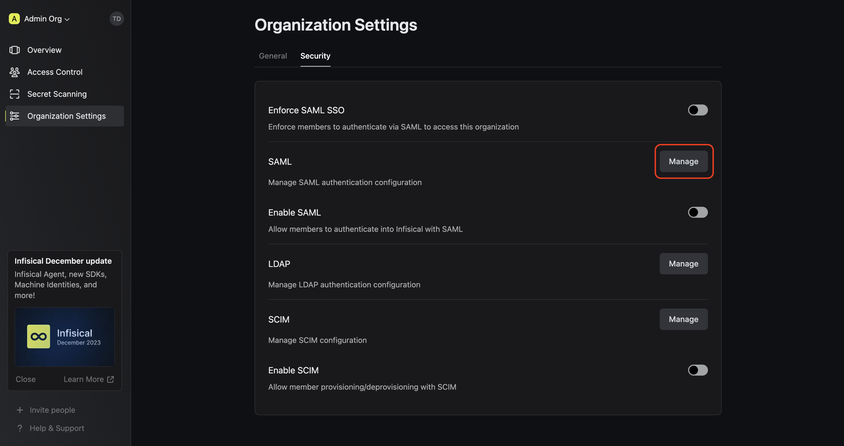Turn on the Enable SAML switch
844x446 pixels.
click(x=697, y=212)
